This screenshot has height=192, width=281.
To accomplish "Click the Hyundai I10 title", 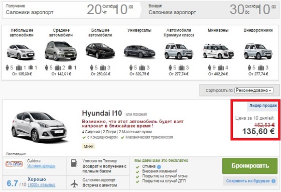I will tap(102, 113).
